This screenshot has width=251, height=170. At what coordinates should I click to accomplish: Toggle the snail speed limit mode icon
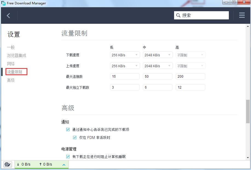[7, 164]
